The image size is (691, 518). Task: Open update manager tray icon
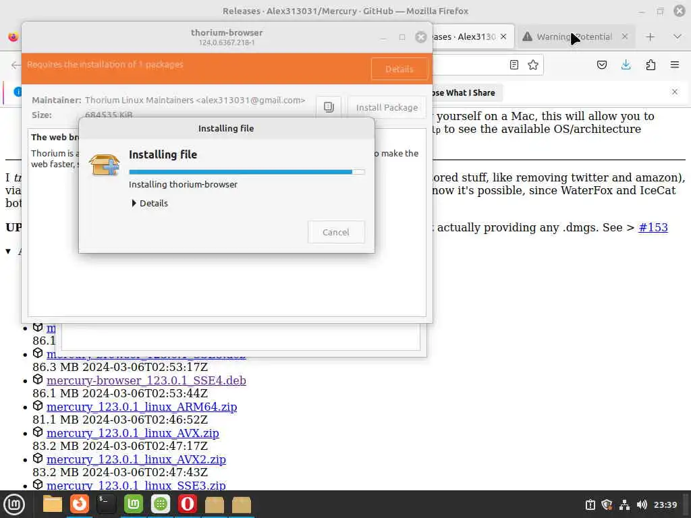click(590, 505)
